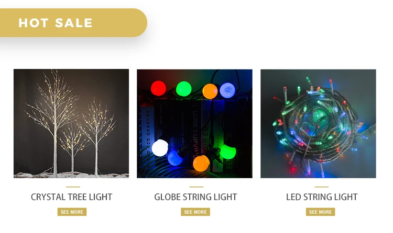Click the top green globe bulb
The width and height of the screenshot is (393, 233).
tap(184, 89)
